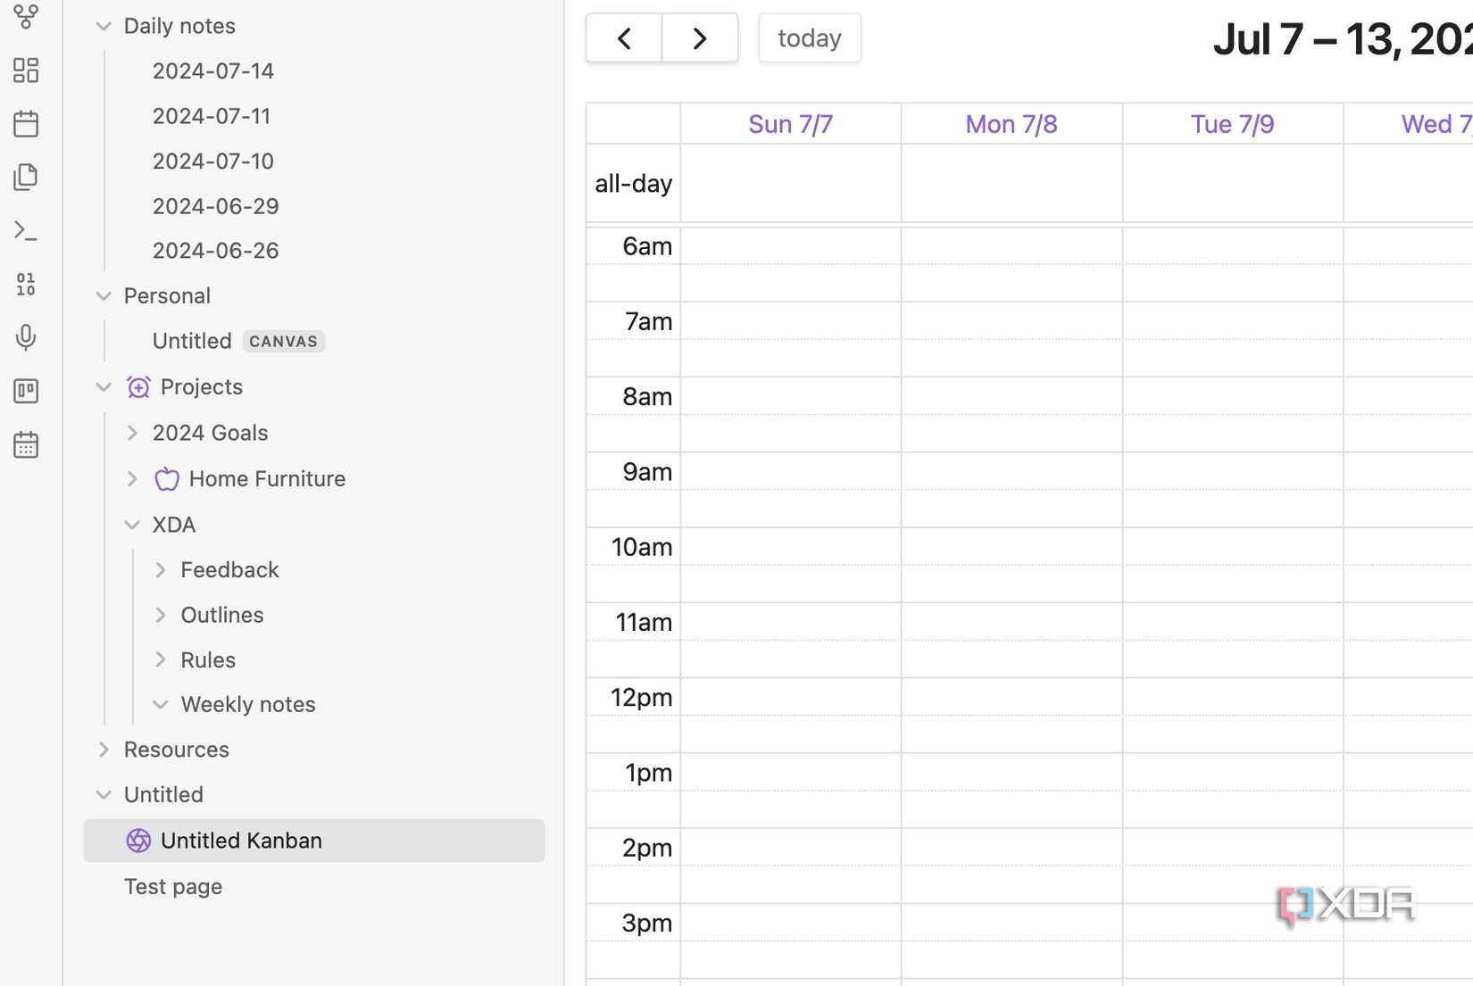Open graph view from the ribbon

26,16
